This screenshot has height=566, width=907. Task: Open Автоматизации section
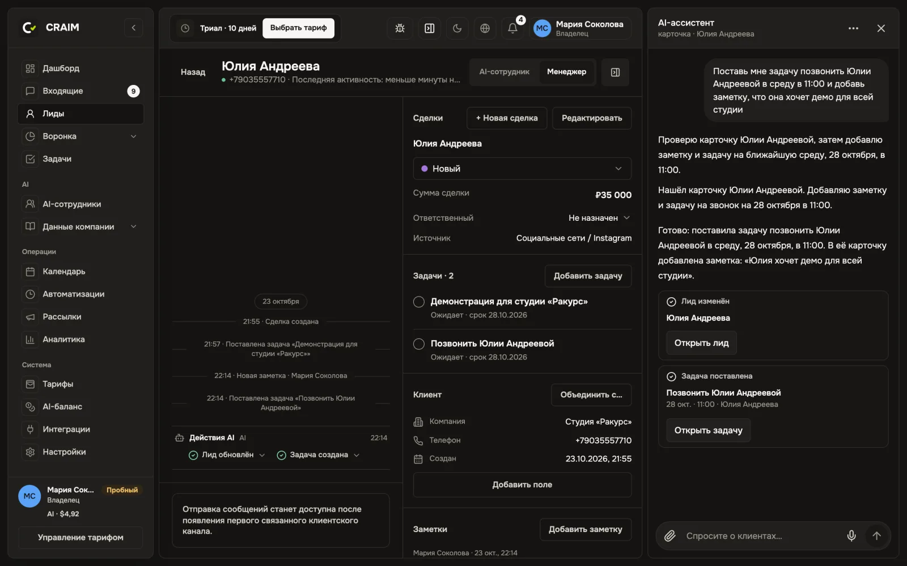pos(80,294)
